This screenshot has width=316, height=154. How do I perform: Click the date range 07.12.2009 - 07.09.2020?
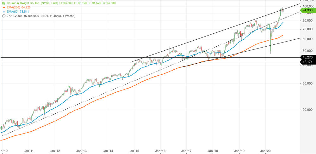[23, 16]
